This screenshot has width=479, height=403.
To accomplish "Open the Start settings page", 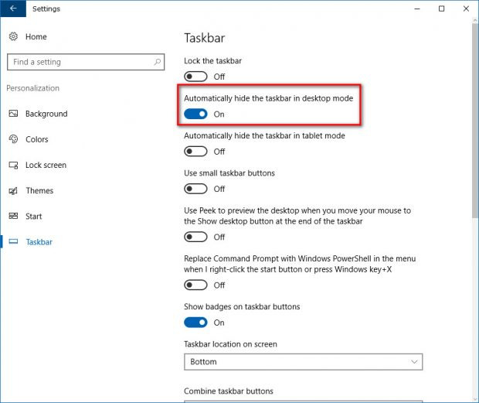I will pyautogui.click(x=33, y=217).
